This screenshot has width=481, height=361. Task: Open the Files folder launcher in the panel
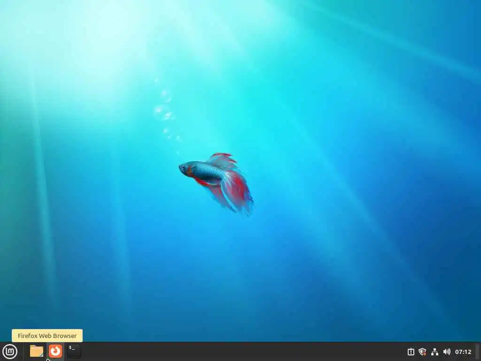(37, 351)
